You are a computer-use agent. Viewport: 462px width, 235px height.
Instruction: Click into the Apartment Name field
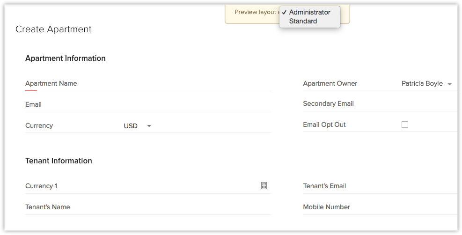(x=187, y=83)
